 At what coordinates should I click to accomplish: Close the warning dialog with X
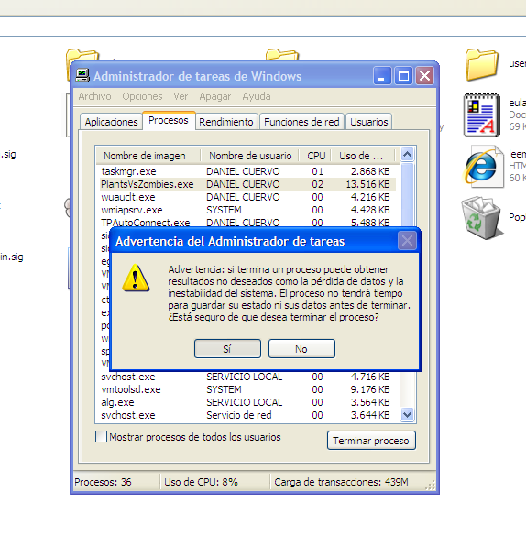[407, 241]
